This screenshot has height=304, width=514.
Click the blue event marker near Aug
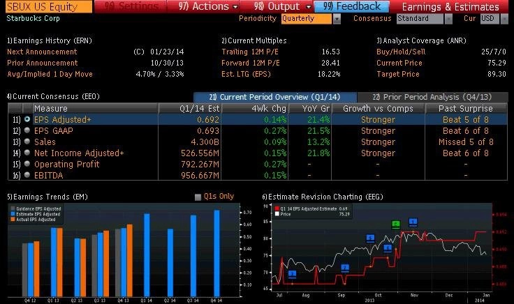[x=292, y=274]
